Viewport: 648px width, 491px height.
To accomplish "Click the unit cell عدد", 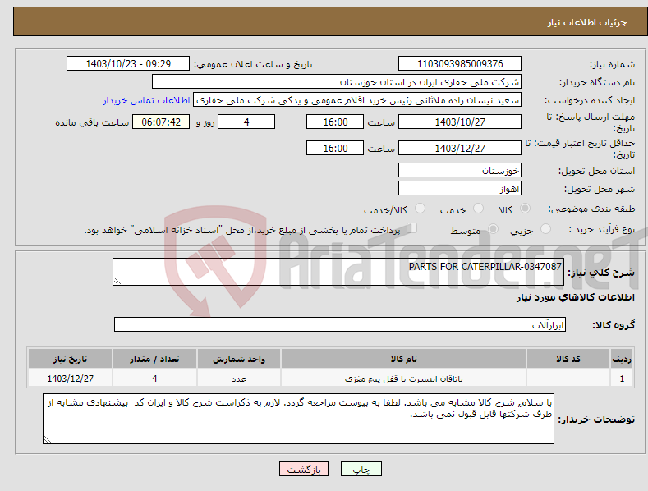I will pos(239,379).
